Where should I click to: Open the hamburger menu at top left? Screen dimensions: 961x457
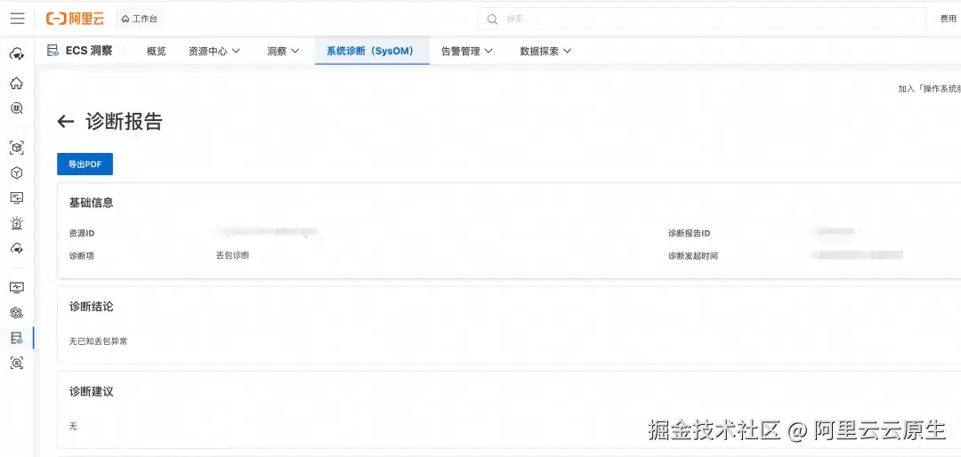pos(18,19)
